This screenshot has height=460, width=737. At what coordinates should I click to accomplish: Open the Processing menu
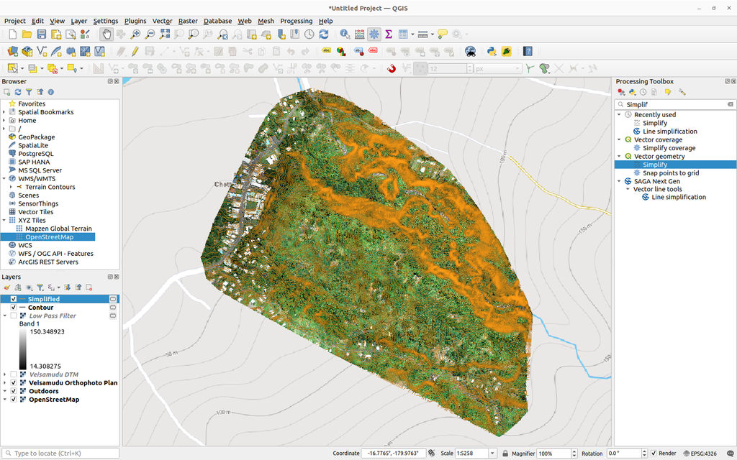pyautogui.click(x=296, y=21)
